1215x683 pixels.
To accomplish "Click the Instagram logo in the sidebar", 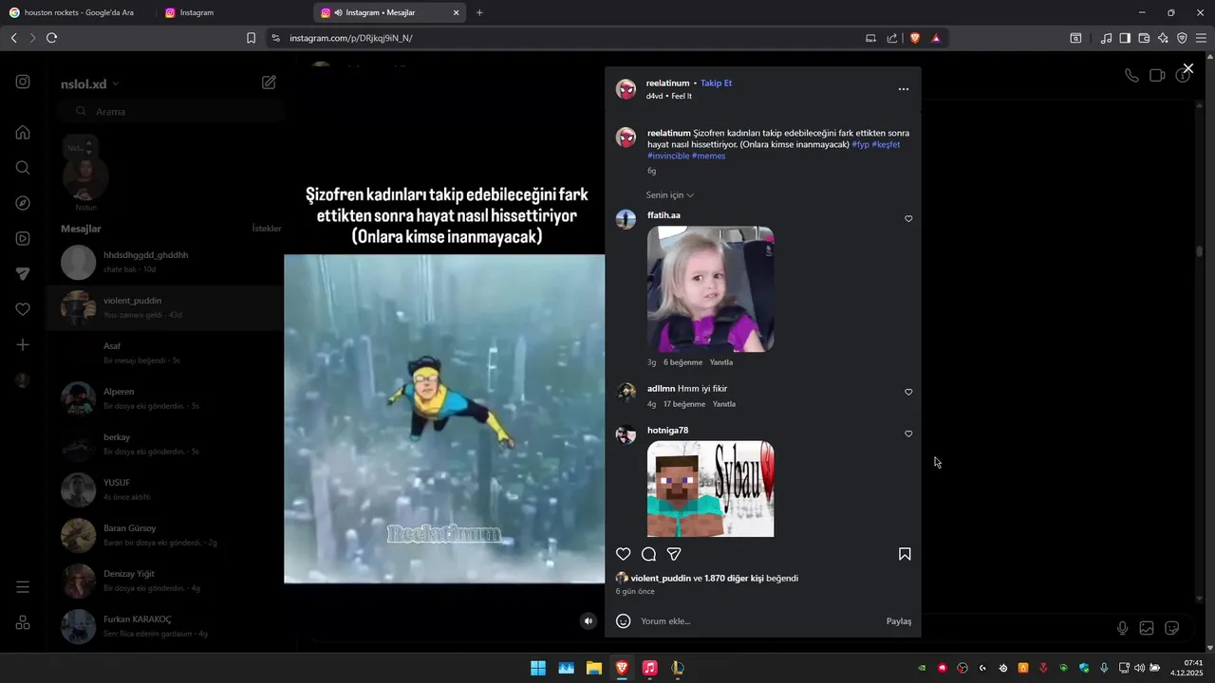I will point(23,82).
